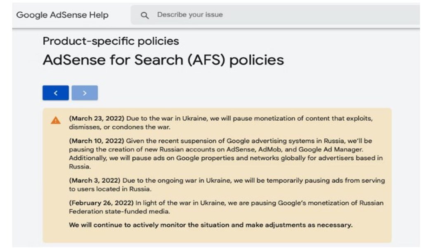The height and width of the screenshot is (248, 421).
Task: Select the "AdSense for Search (AFS) policies" title
Action: click(x=163, y=60)
